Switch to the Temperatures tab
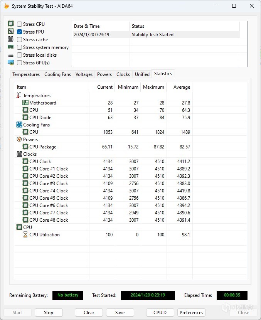The height and width of the screenshot is (320, 261). (x=26, y=74)
